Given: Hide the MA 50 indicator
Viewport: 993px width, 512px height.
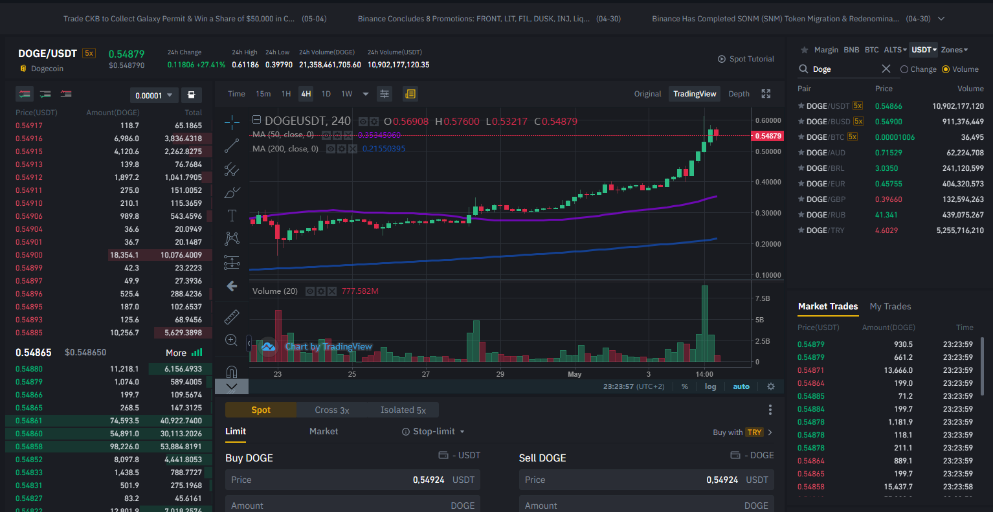Looking at the screenshot, I should click(326, 135).
